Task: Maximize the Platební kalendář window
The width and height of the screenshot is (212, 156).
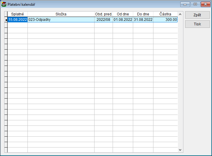Action: click(x=195, y=4)
